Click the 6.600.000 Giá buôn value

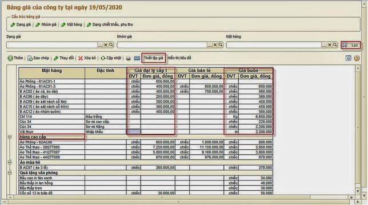point(255,117)
